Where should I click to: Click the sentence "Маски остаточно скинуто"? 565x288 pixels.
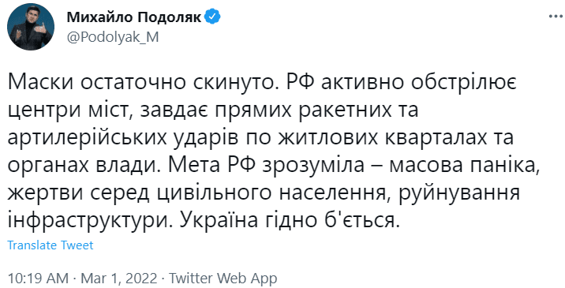[x=144, y=83]
